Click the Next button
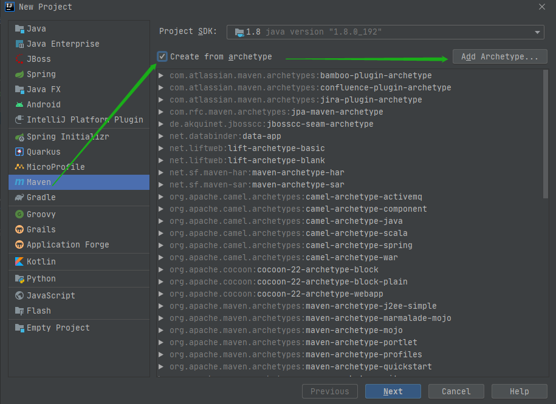Viewport: 556px width, 404px height. click(x=393, y=391)
